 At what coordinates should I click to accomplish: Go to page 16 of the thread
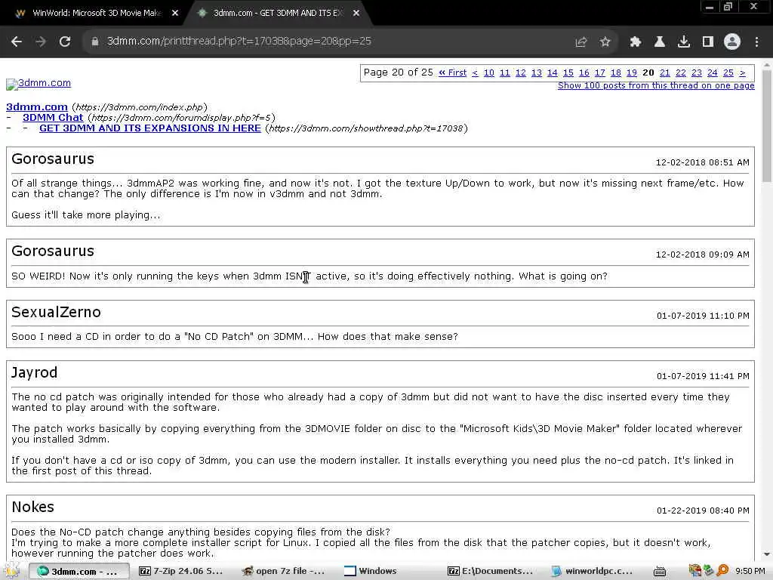tap(584, 72)
